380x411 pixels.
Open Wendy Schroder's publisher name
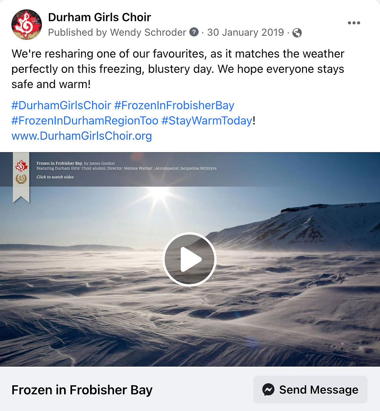(148, 32)
